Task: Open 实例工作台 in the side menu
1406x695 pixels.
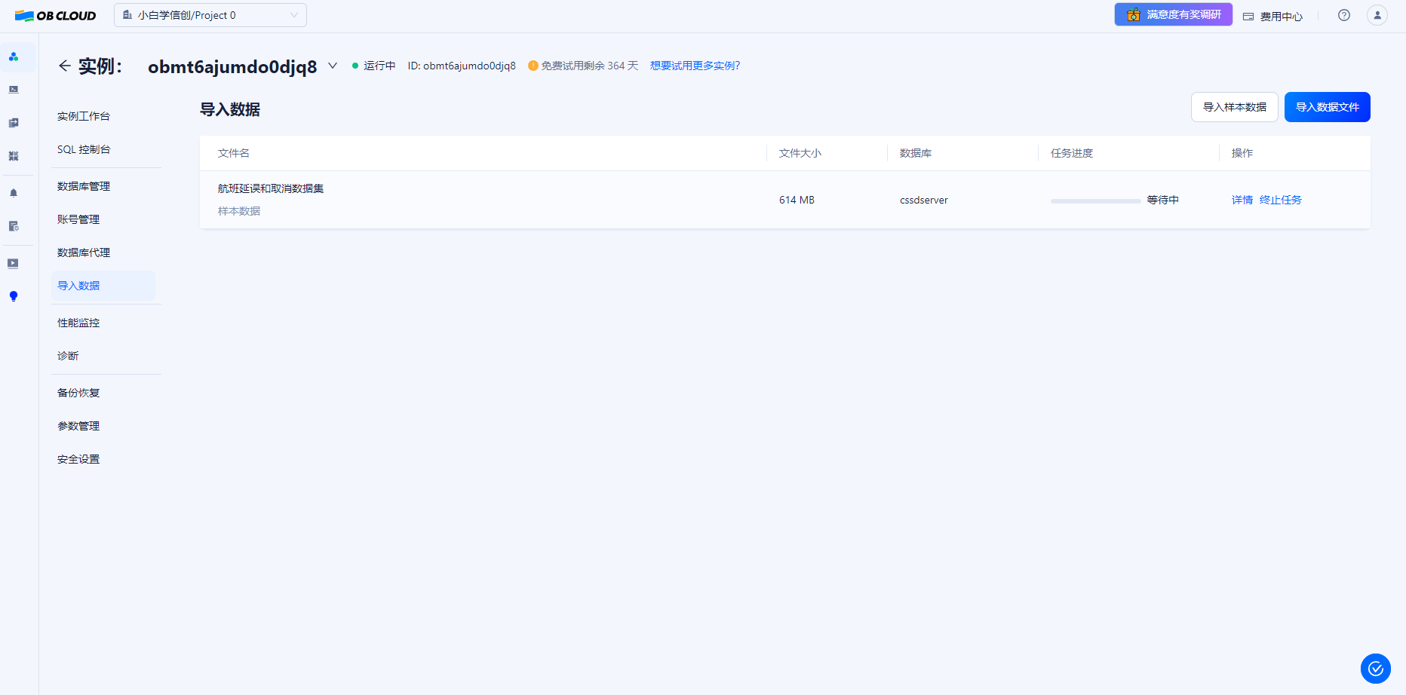Action: click(84, 116)
